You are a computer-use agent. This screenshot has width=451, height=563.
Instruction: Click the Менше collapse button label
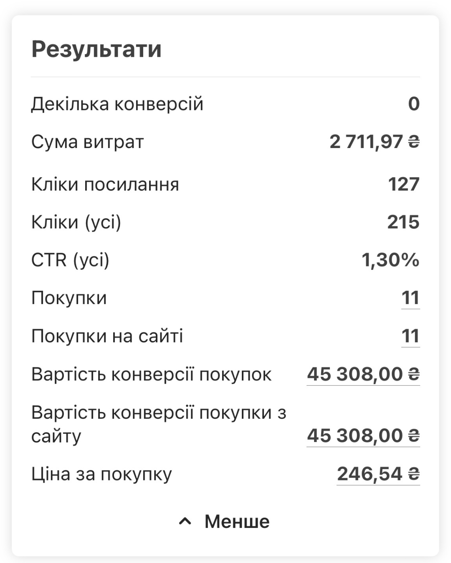(x=237, y=521)
